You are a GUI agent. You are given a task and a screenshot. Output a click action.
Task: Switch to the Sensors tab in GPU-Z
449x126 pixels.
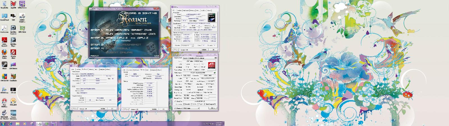185,58
